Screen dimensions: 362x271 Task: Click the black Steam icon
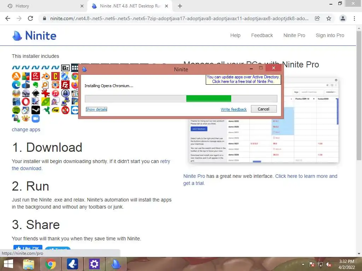pyautogui.click(x=36, y=110)
